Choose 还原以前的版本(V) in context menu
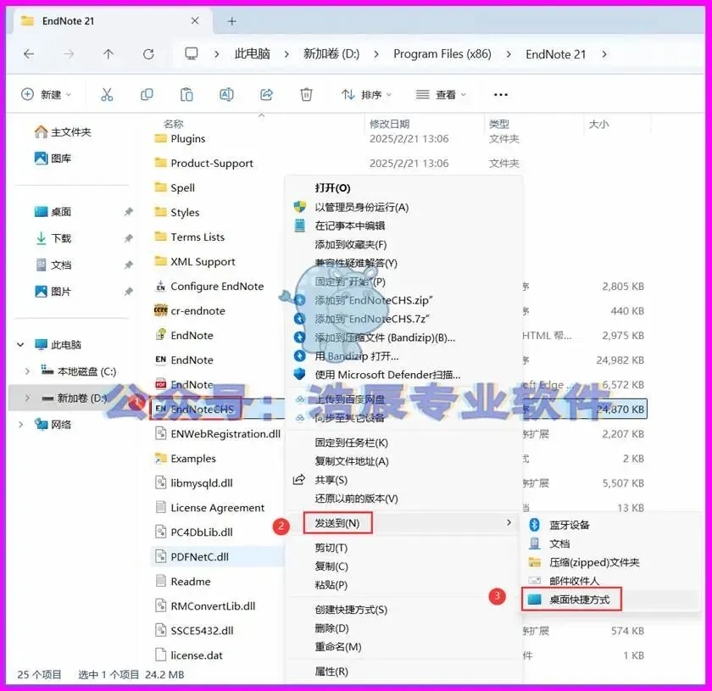This screenshot has height=691, width=712. [356, 499]
